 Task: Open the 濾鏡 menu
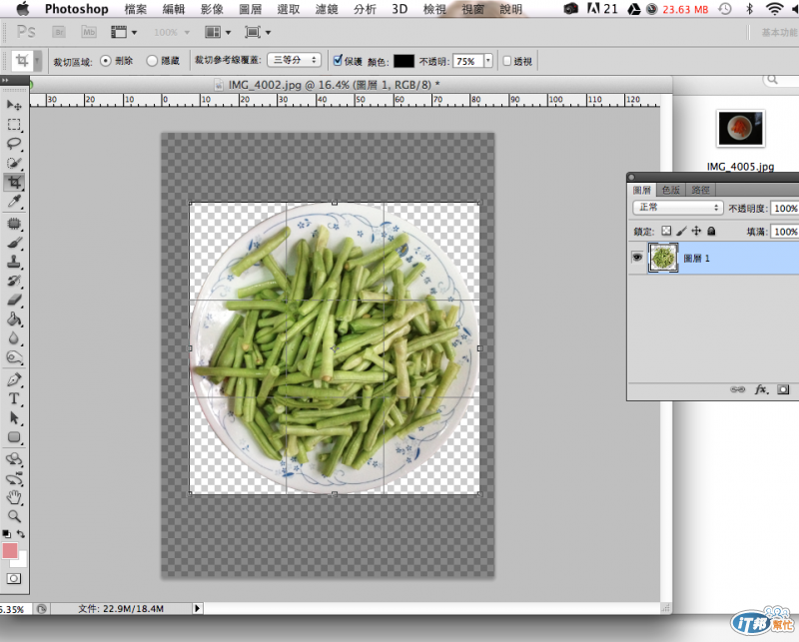pos(327,9)
